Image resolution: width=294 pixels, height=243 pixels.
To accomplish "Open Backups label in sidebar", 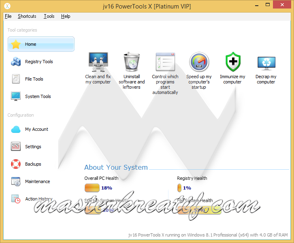I will coord(33,164).
